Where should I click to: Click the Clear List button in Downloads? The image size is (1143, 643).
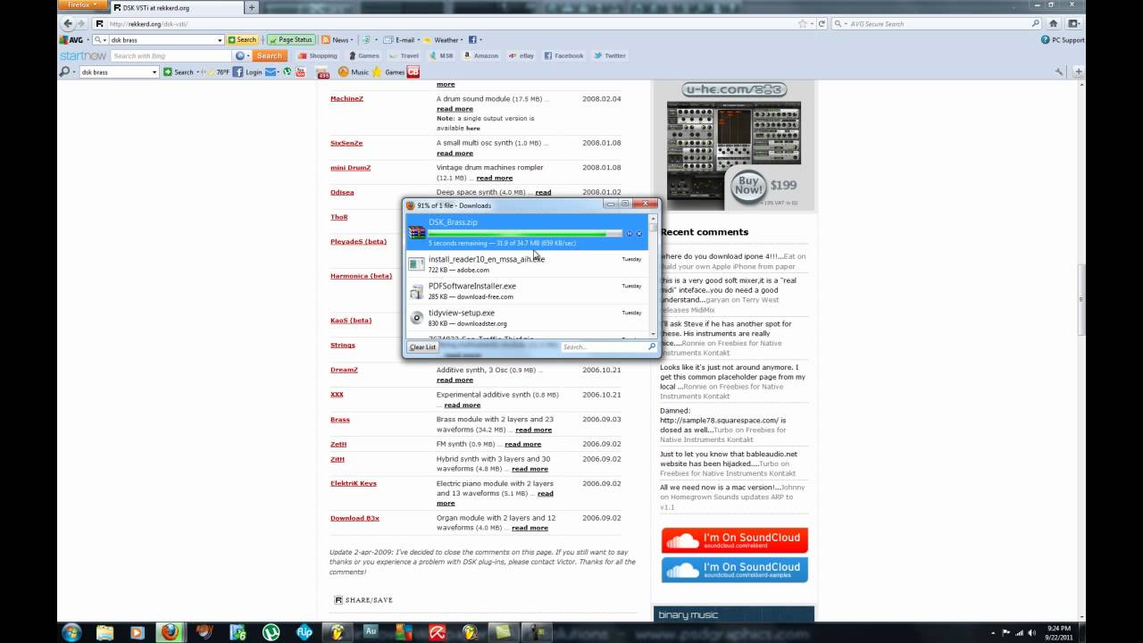click(x=422, y=347)
